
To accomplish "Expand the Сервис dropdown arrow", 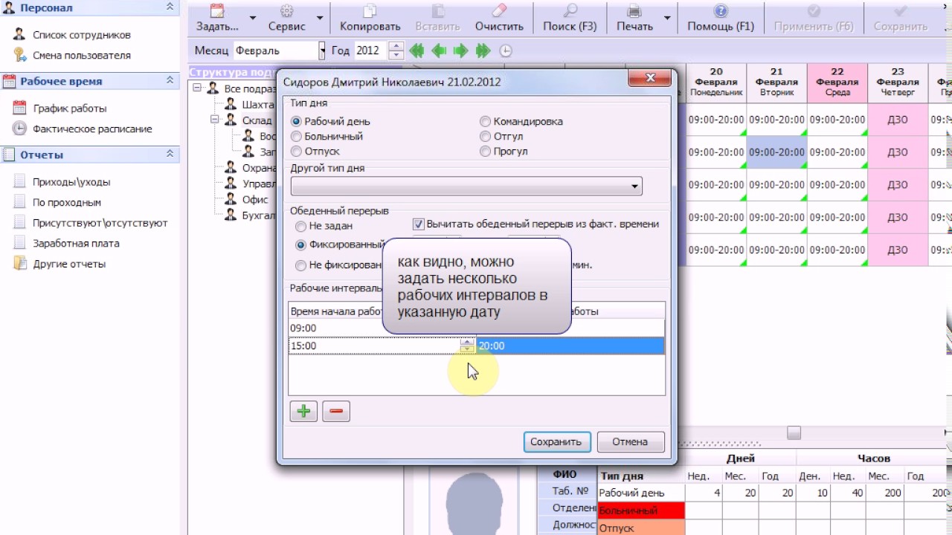I will (x=320, y=19).
